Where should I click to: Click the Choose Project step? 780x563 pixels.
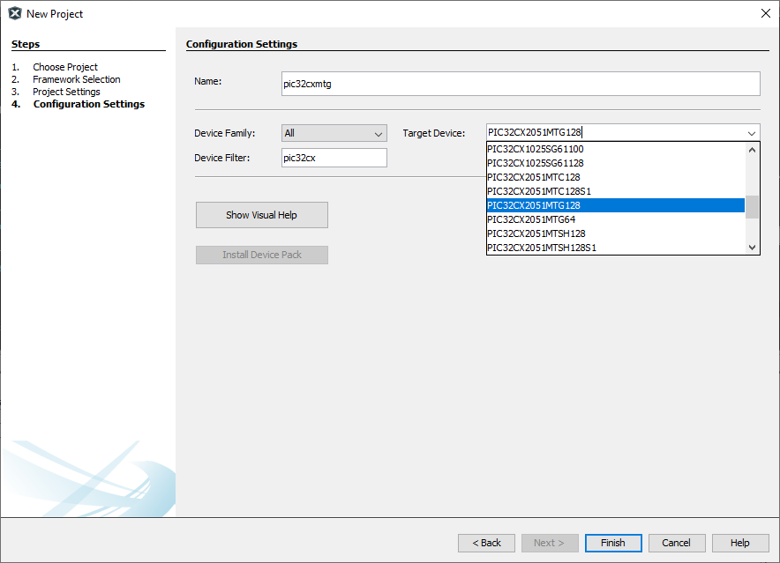pyautogui.click(x=65, y=67)
